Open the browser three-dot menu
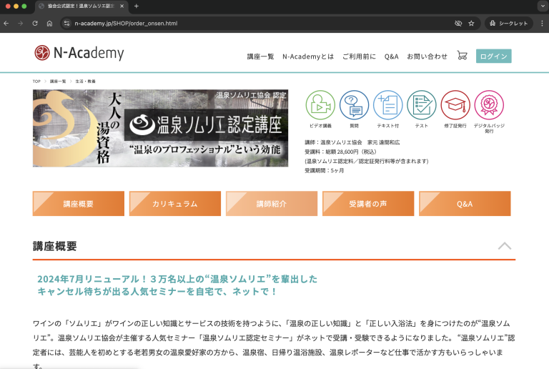Image resolution: width=549 pixels, height=369 pixels. [542, 24]
